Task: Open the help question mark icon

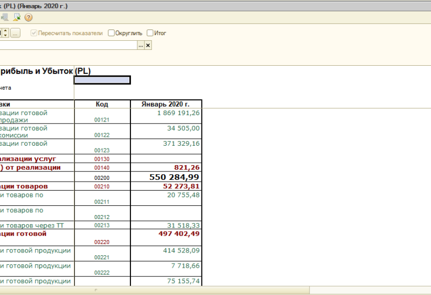Action: 28,17
